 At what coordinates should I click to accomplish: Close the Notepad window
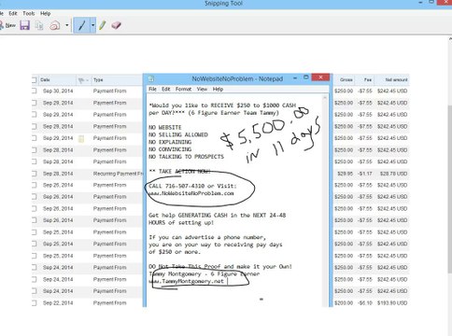click(320, 77)
